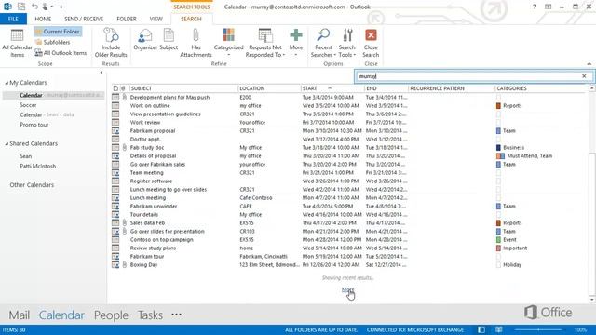
Task: Clear the search box with X
Action: click(584, 76)
